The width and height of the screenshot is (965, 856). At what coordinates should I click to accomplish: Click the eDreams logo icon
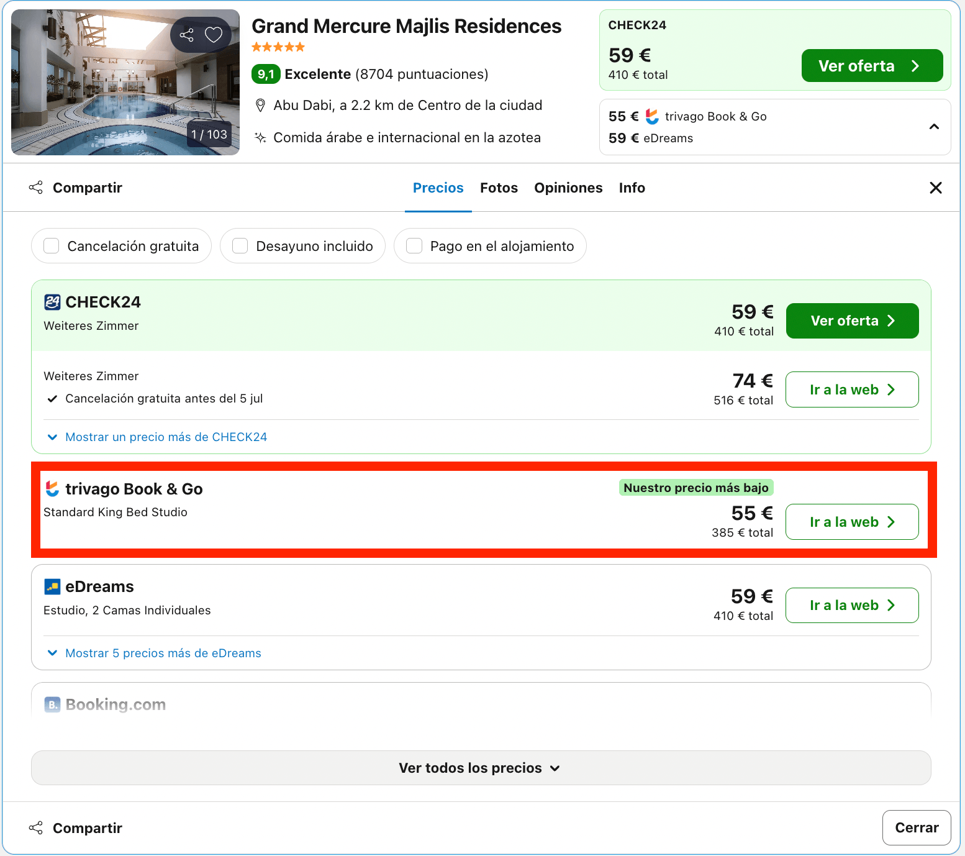[52, 586]
